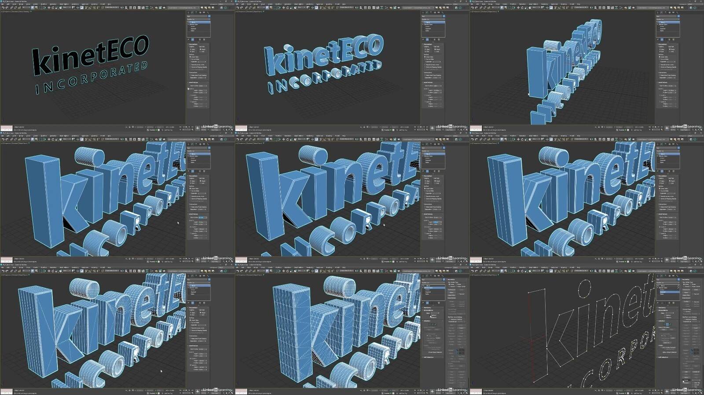Open Edit menu in the small blue-logo frame
This screenshot has width=704, height=395.
coord(242,4)
